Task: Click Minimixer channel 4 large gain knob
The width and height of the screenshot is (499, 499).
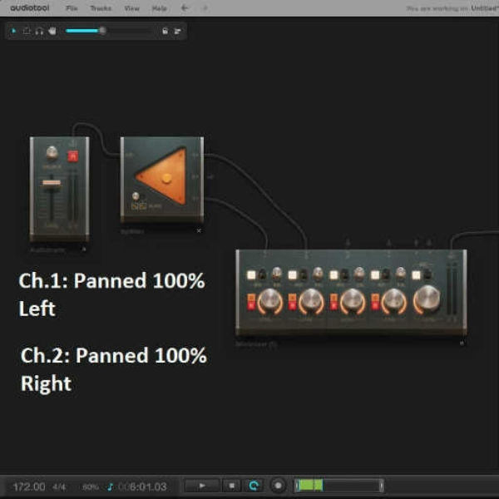Action: pos(394,300)
